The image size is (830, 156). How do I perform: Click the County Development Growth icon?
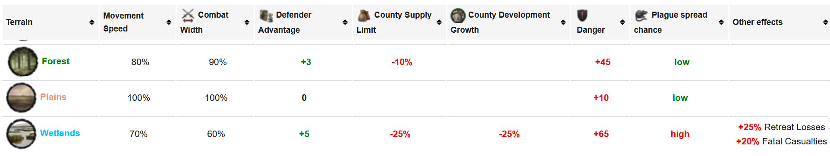point(458,16)
